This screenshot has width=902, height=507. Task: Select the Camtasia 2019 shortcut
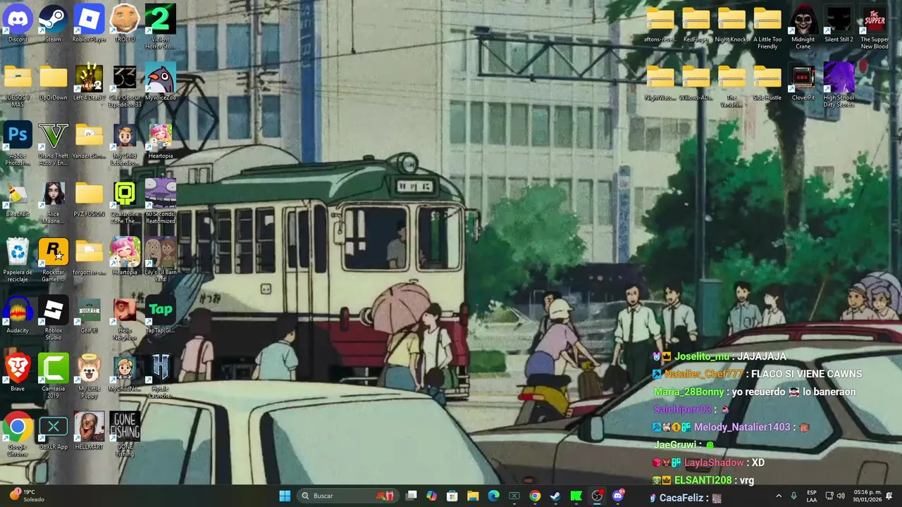pos(53,377)
